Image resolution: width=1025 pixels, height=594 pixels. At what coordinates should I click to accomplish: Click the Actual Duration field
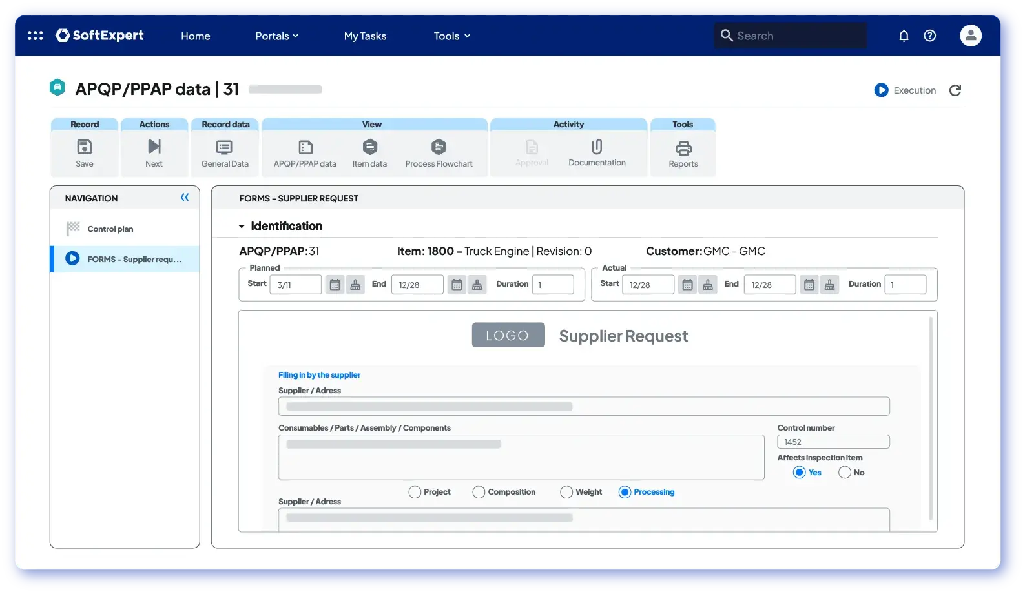[906, 285]
